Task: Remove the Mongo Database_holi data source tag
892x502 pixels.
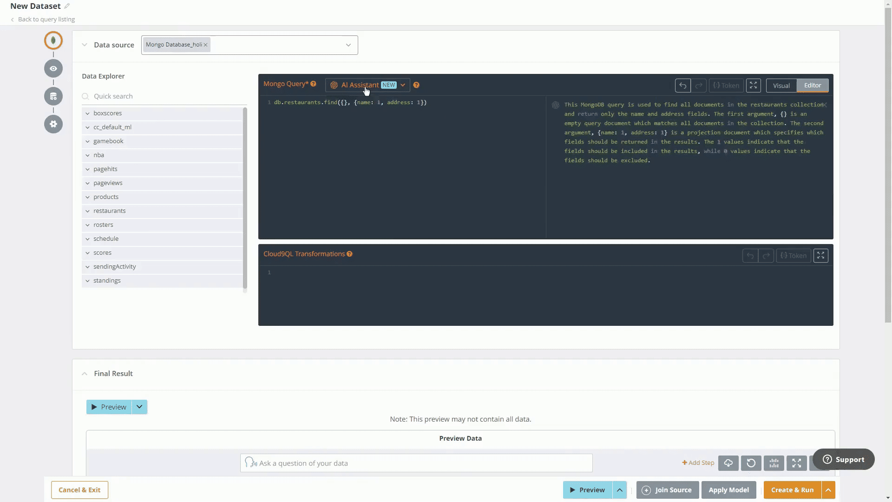Action: coord(205,45)
